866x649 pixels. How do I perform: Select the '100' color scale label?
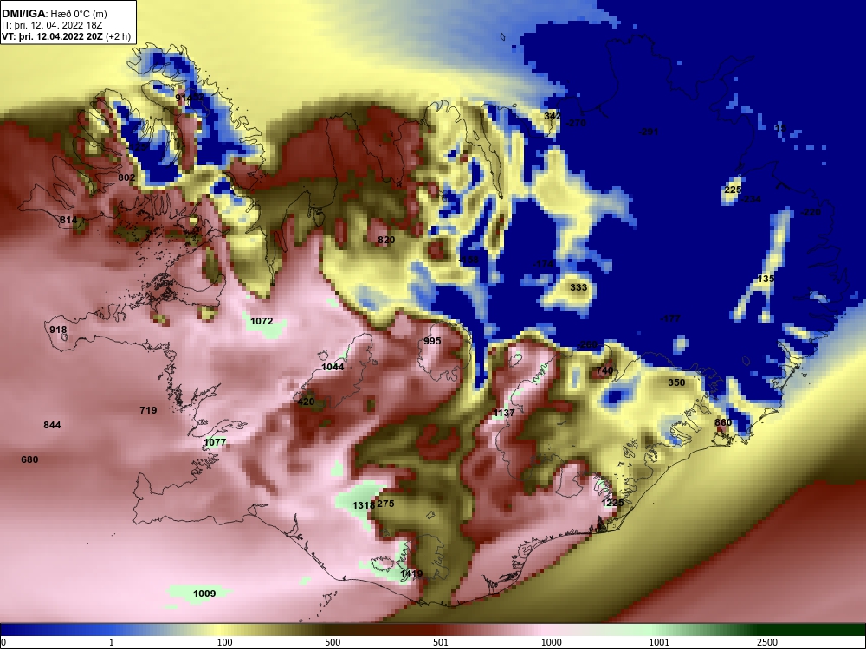pyautogui.click(x=224, y=642)
